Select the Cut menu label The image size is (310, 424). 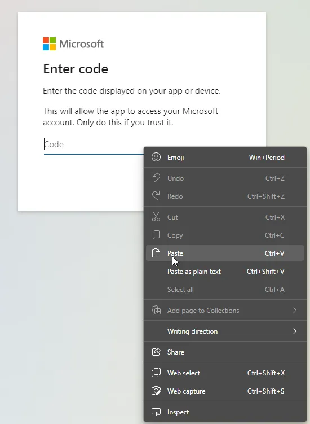click(172, 217)
